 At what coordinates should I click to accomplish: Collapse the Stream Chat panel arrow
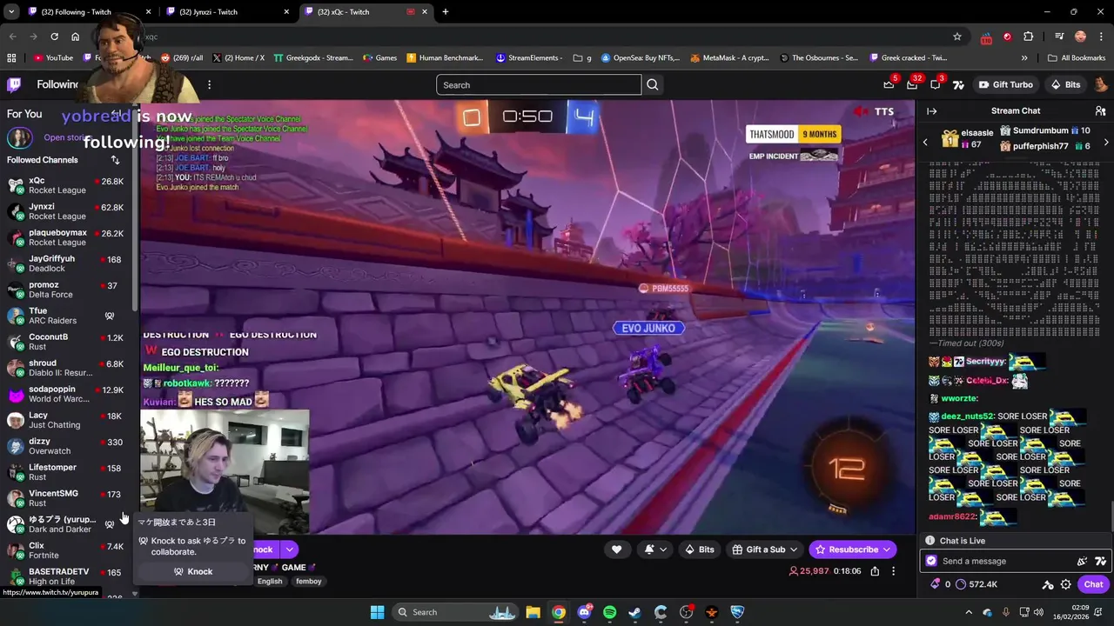pyautogui.click(x=931, y=110)
